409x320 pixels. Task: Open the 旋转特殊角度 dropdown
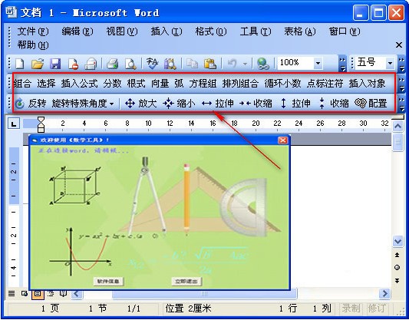coord(83,104)
